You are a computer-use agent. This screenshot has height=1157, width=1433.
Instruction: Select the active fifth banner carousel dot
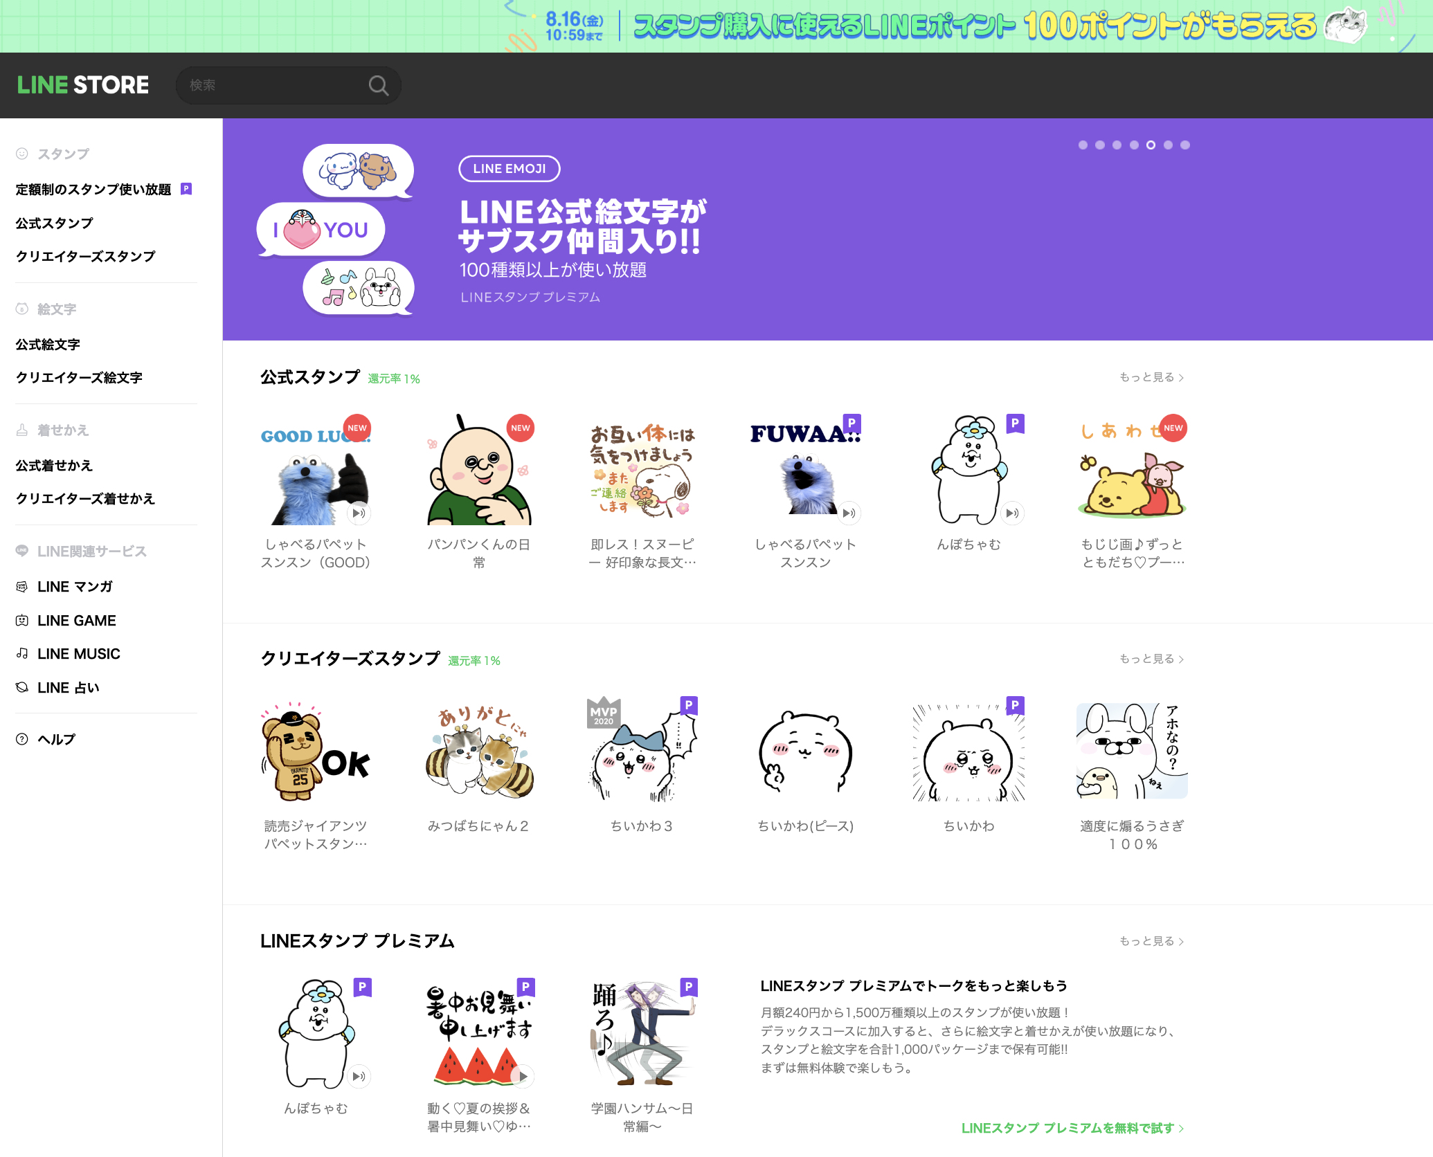(x=1151, y=145)
